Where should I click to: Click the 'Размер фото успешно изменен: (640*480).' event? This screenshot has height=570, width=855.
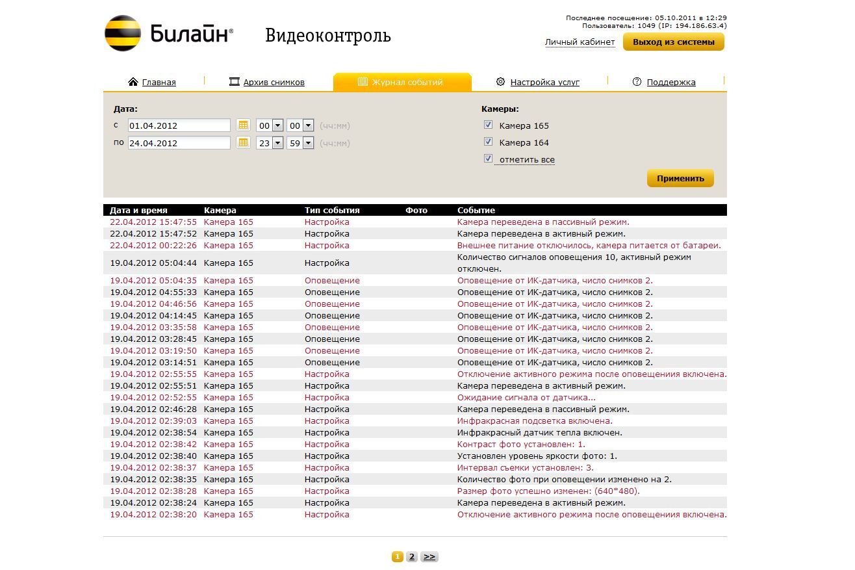point(548,491)
